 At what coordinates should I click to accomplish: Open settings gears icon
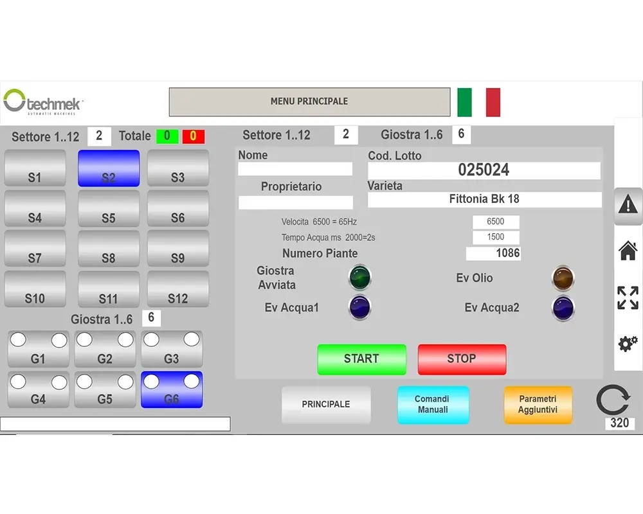click(x=628, y=343)
